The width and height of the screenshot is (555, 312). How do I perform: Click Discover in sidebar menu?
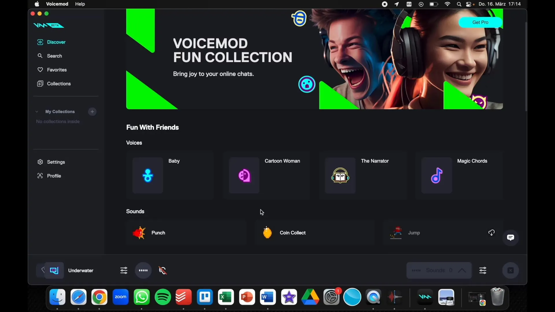point(56,42)
